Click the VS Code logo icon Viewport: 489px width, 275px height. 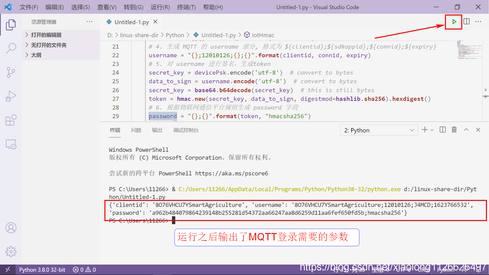tap(8, 7)
